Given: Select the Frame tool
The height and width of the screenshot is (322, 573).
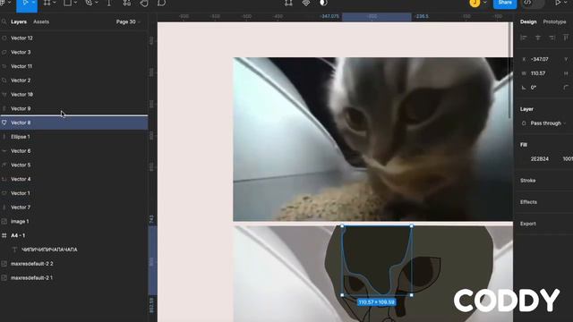Looking at the screenshot, I should [47, 3].
